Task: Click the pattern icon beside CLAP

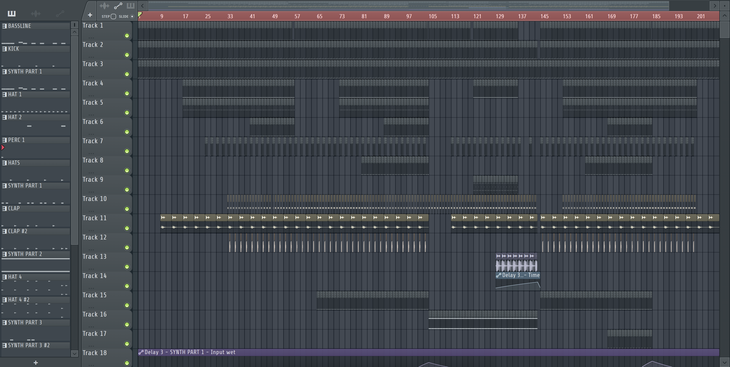Action: click(4, 208)
